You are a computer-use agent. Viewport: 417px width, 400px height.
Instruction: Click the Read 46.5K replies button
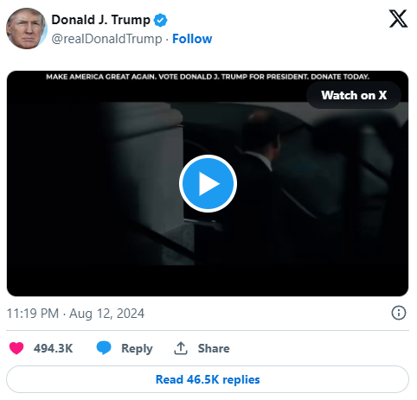(208, 379)
